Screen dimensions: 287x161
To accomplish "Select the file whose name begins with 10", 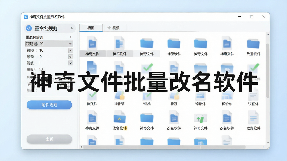I will click(147, 104).
